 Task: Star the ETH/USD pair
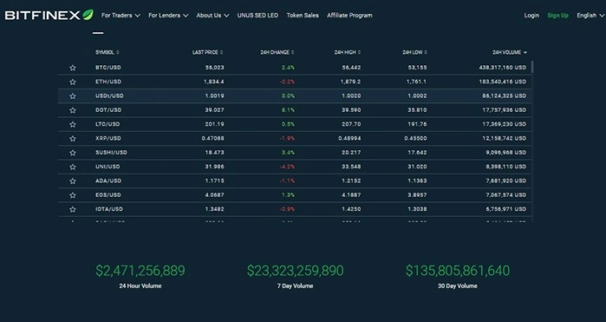point(73,82)
